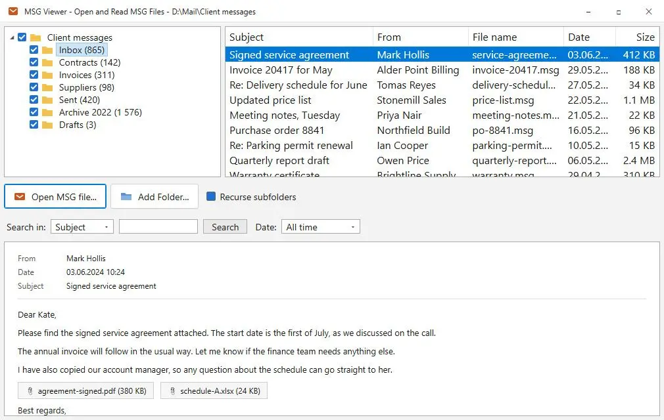
Task: Select the Invoices (311) folder
Action: point(87,75)
